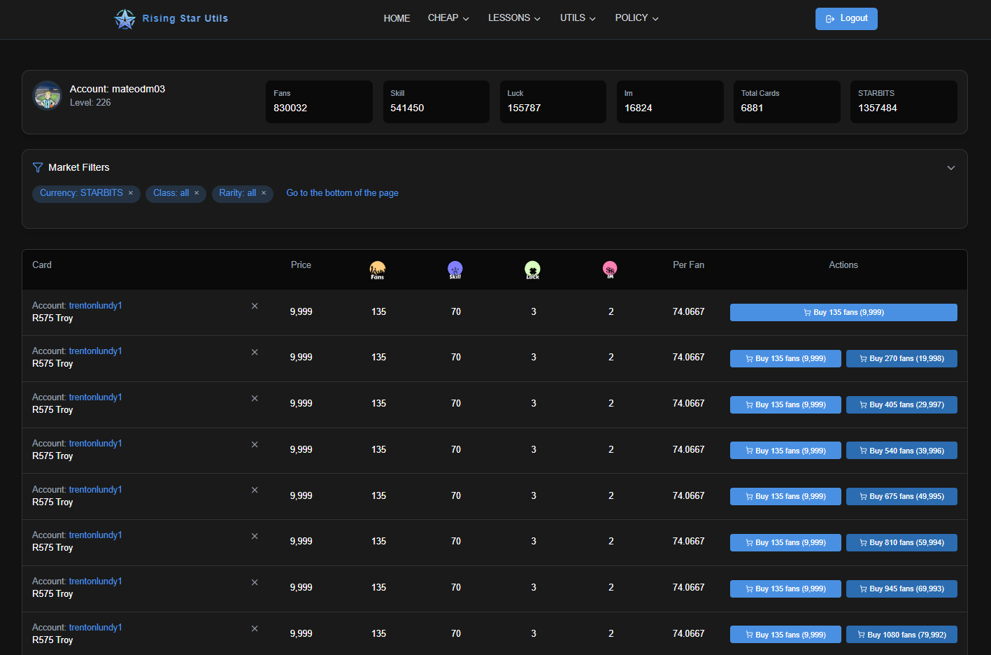Open the mateodm03 account avatar

pyautogui.click(x=48, y=96)
